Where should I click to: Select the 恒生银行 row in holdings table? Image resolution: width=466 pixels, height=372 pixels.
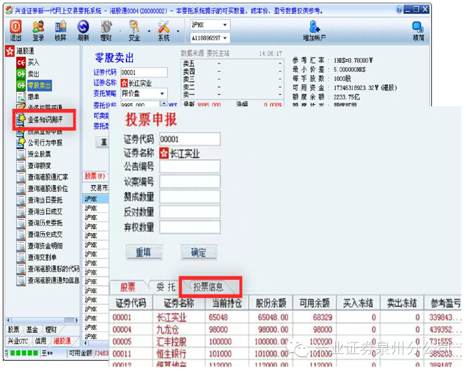coord(285,354)
